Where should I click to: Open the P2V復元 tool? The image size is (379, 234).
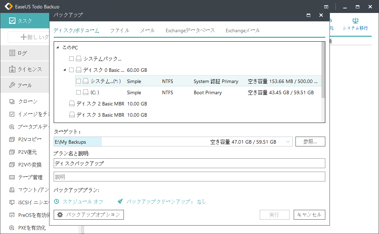[23, 152]
